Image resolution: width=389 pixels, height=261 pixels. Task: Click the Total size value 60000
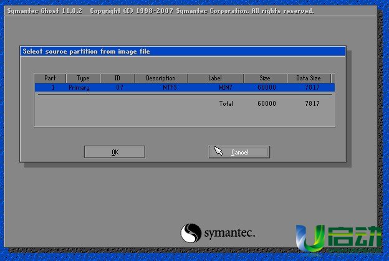(x=267, y=103)
